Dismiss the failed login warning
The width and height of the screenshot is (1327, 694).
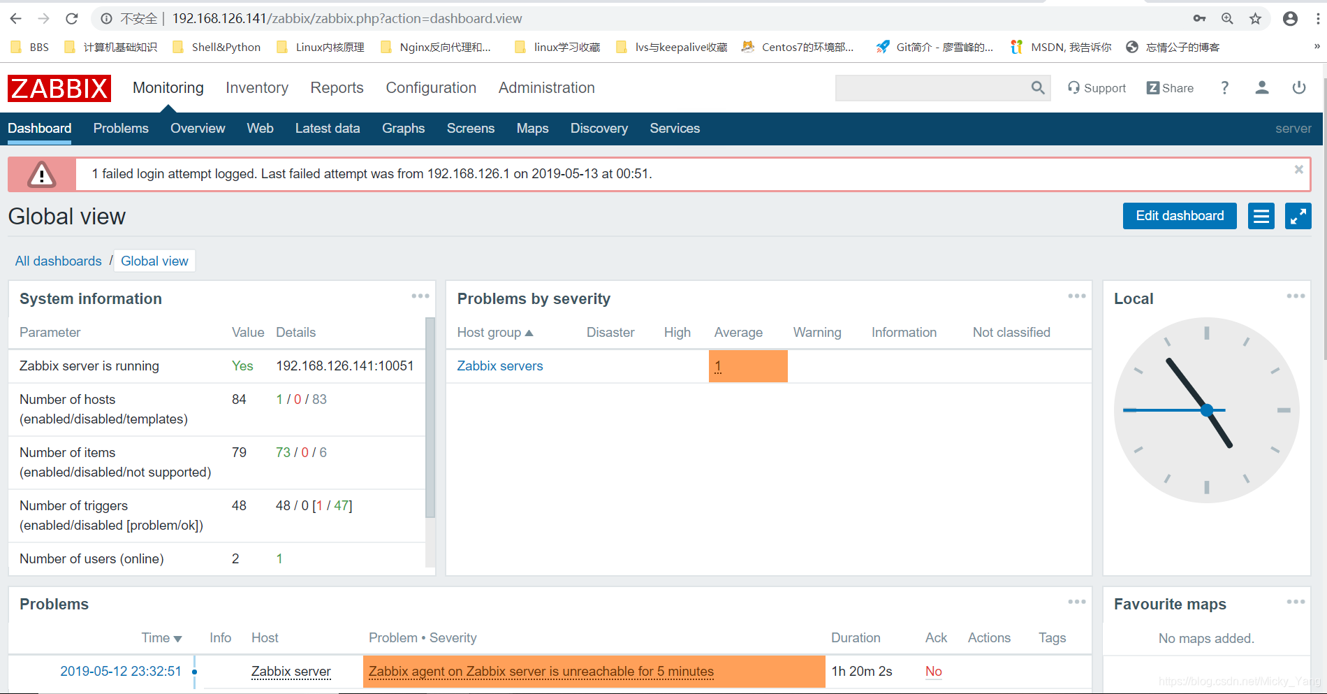pos(1299,169)
